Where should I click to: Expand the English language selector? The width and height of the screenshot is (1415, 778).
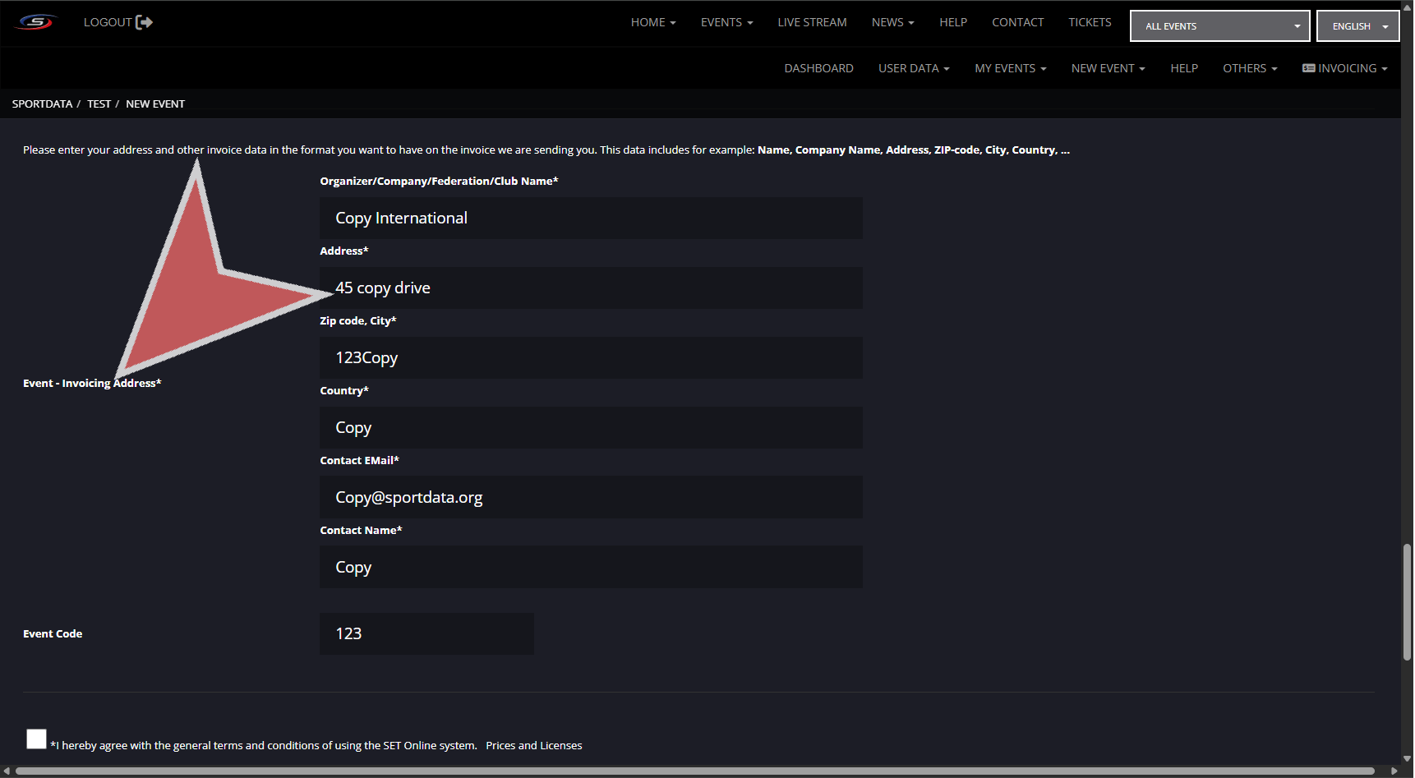1357,26
